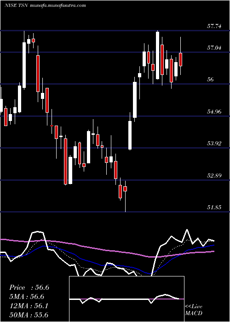
Task: Click the Price : 56.6 readout
Action: (x=29, y=287)
